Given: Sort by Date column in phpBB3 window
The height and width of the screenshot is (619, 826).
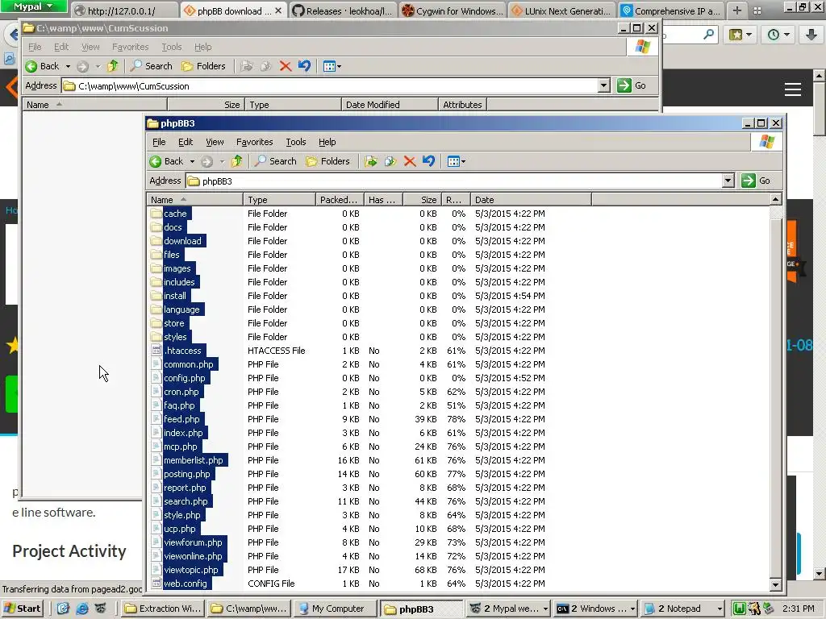Looking at the screenshot, I should [531, 200].
